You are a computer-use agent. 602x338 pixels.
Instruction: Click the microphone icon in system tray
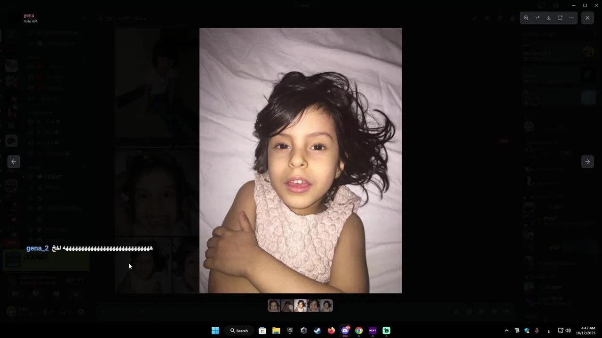[x=537, y=330]
